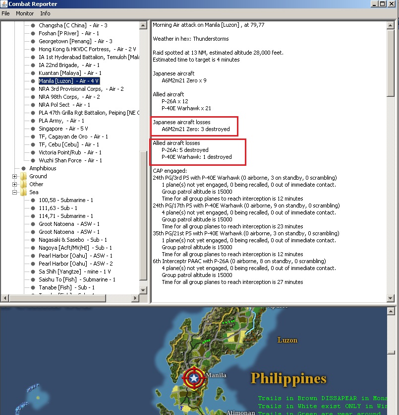Image resolution: width=399 pixels, height=415 pixels.
Task: Click bullet icon beside NRA Pol Sect
Action: [33, 105]
